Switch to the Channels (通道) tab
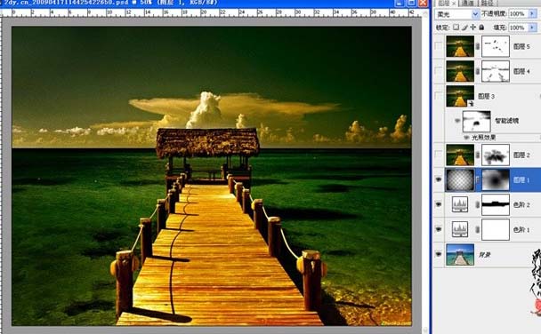541x334 pixels. click(467, 3)
